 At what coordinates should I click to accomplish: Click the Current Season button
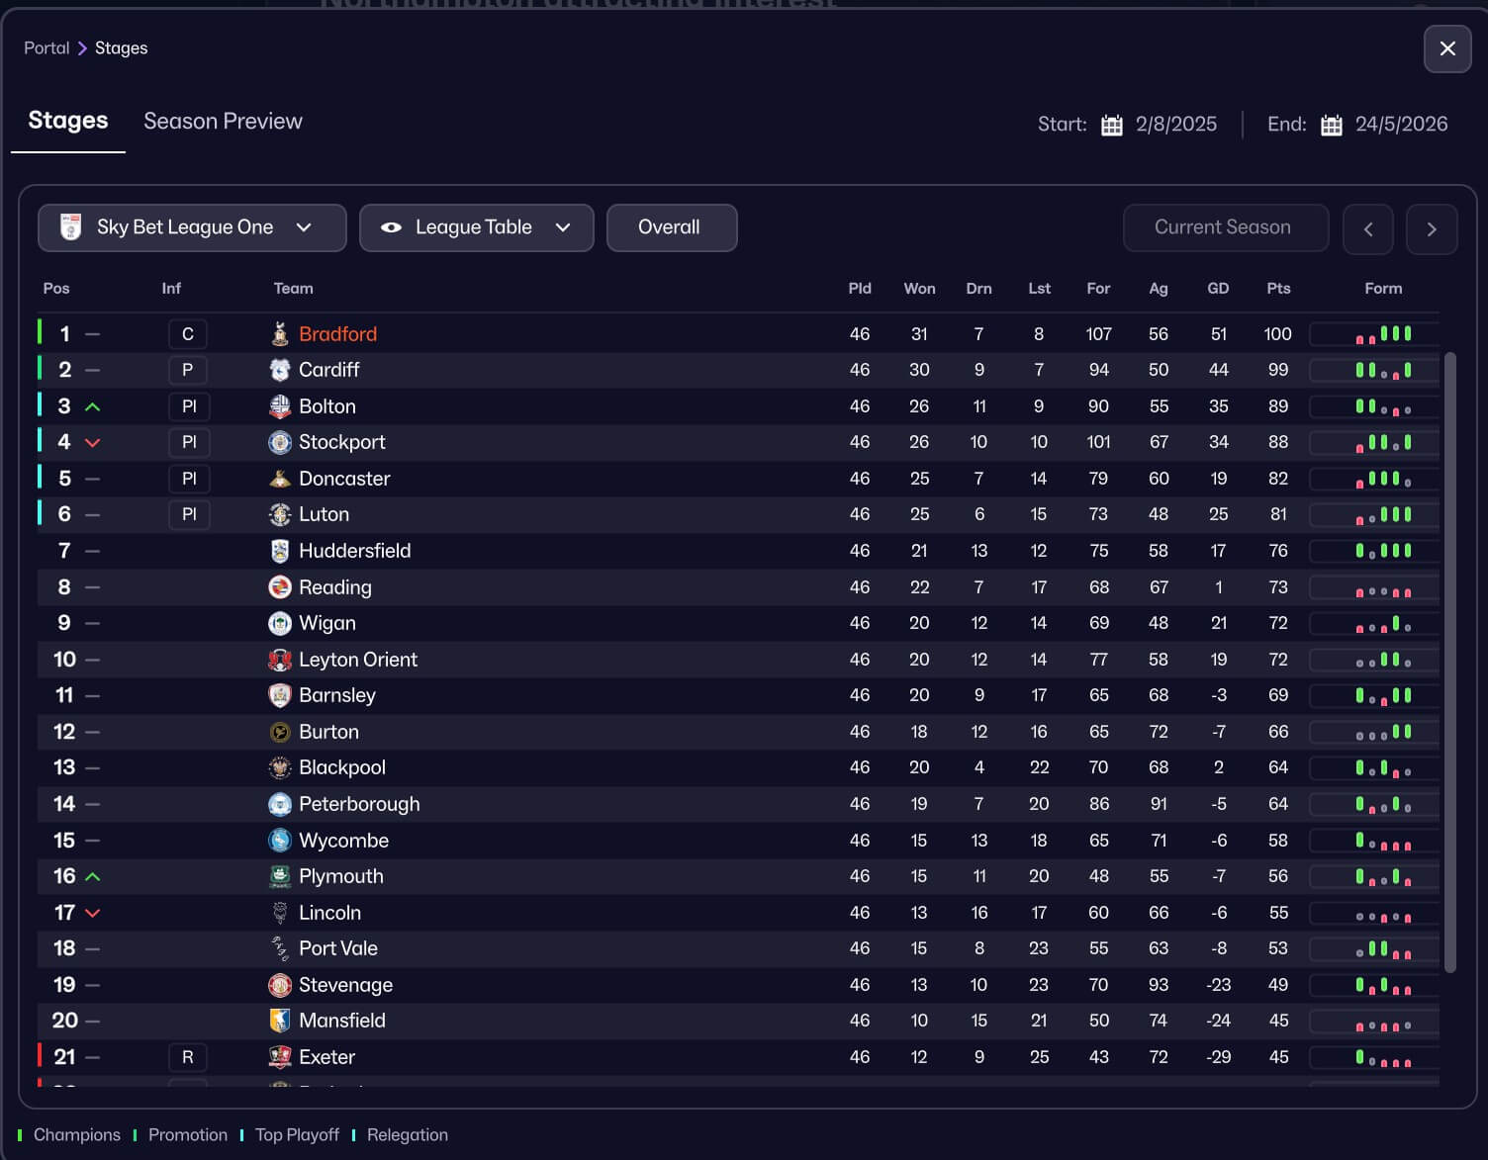point(1225,227)
